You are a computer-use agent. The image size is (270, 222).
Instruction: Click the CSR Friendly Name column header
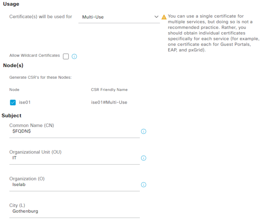pyautogui.click(x=109, y=90)
